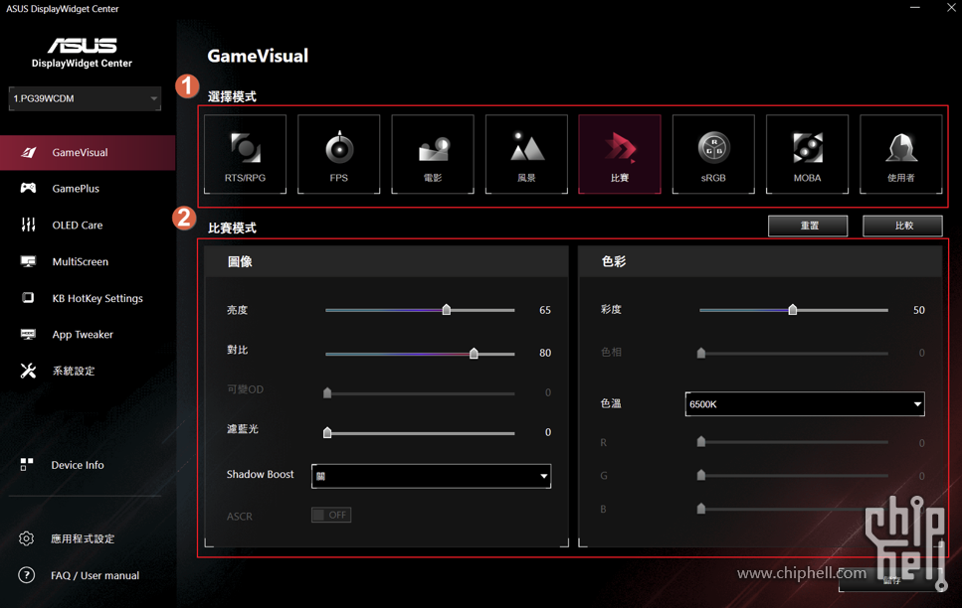Screen dimensions: 962x608
Task: Click the KB HotKey Settings icon
Action: 28,298
